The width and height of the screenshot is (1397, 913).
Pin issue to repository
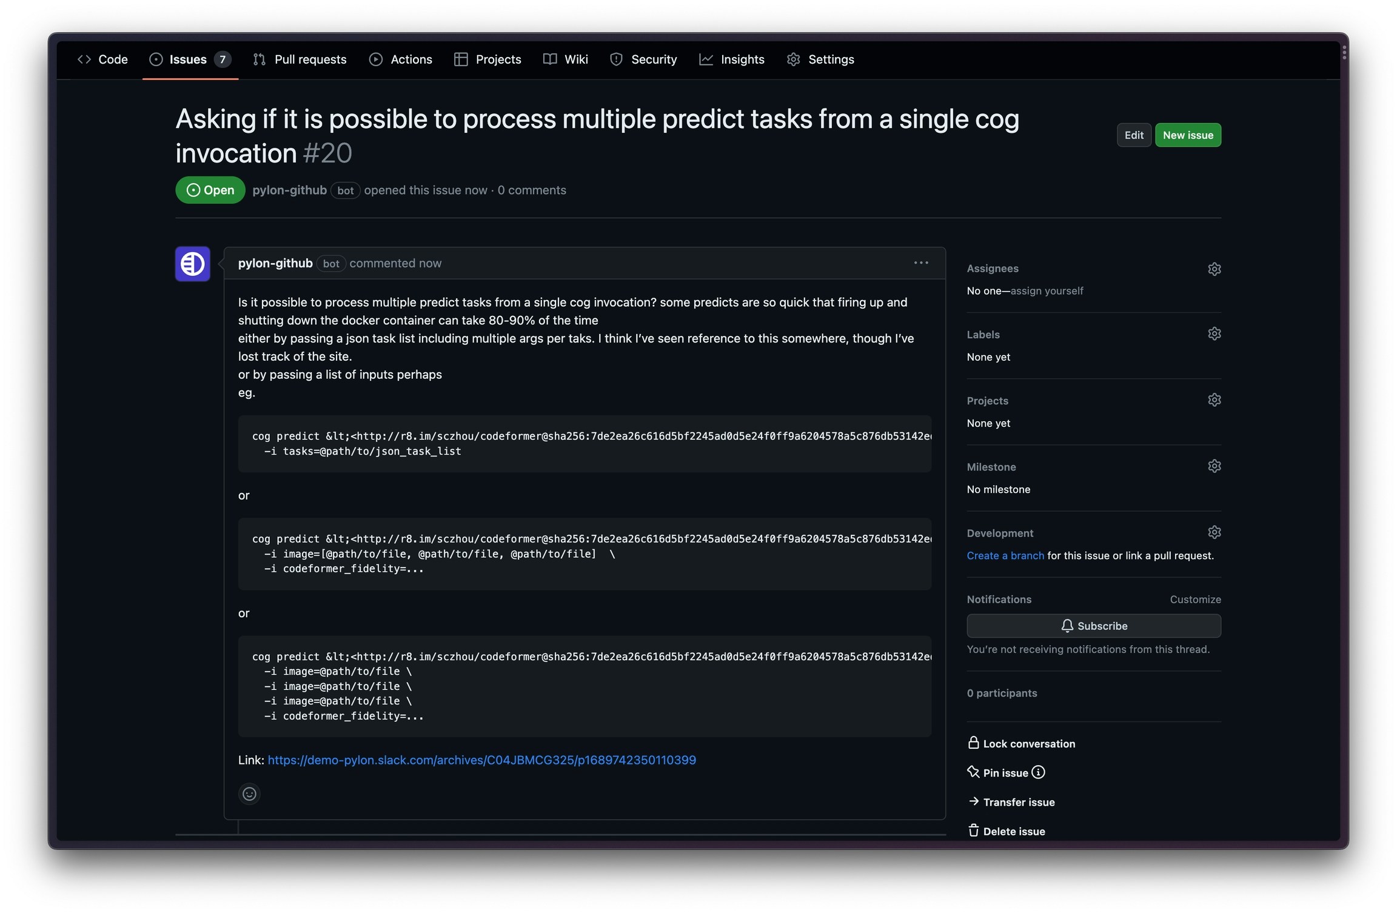click(1005, 772)
